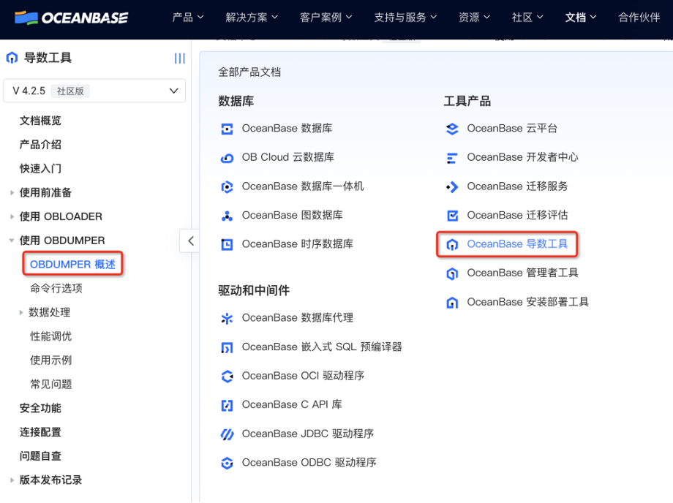The width and height of the screenshot is (673, 503).
Task: Open the 解决方案 menu in header
Action: click(x=252, y=18)
